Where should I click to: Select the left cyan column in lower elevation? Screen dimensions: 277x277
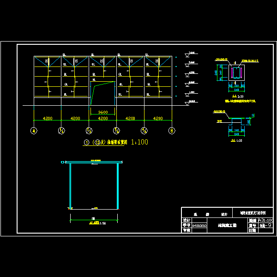(x=70, y=185)
